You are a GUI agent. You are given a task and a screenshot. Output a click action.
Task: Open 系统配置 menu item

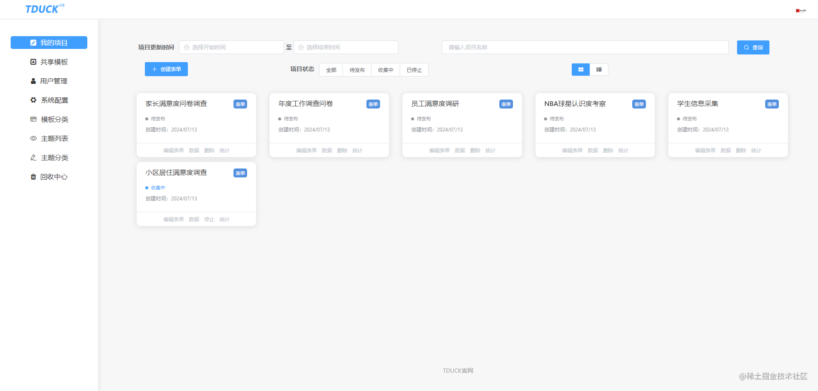49,100
